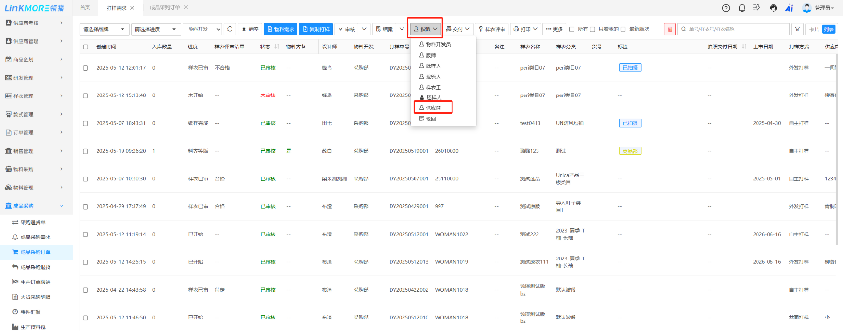843x331 pixels.
Task: Open the filter funnel icon
Action: tap(797, 29)
